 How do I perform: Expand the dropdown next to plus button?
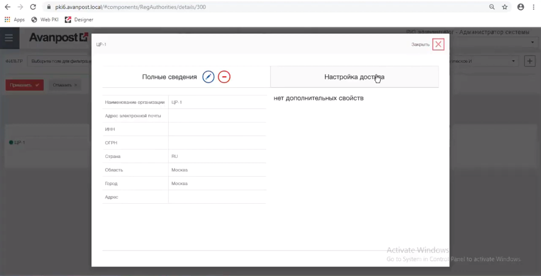(x=513, y=61)
